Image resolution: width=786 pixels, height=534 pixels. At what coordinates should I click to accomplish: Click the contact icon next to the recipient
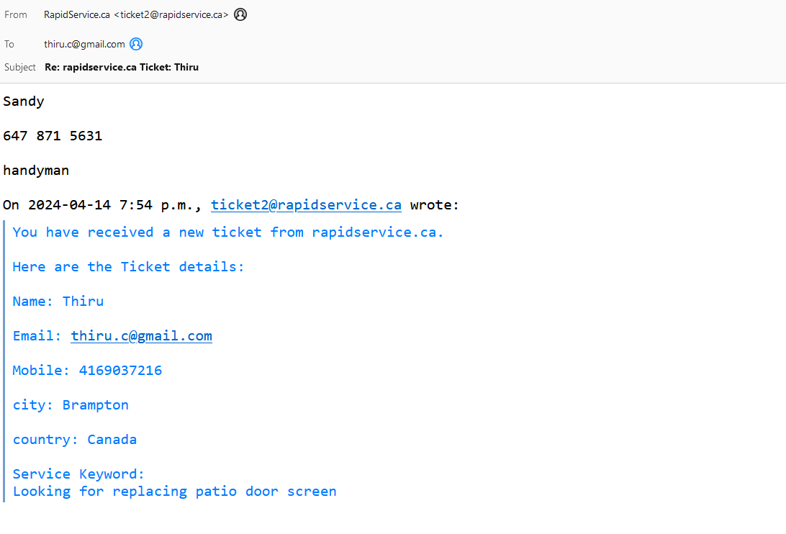136,44
